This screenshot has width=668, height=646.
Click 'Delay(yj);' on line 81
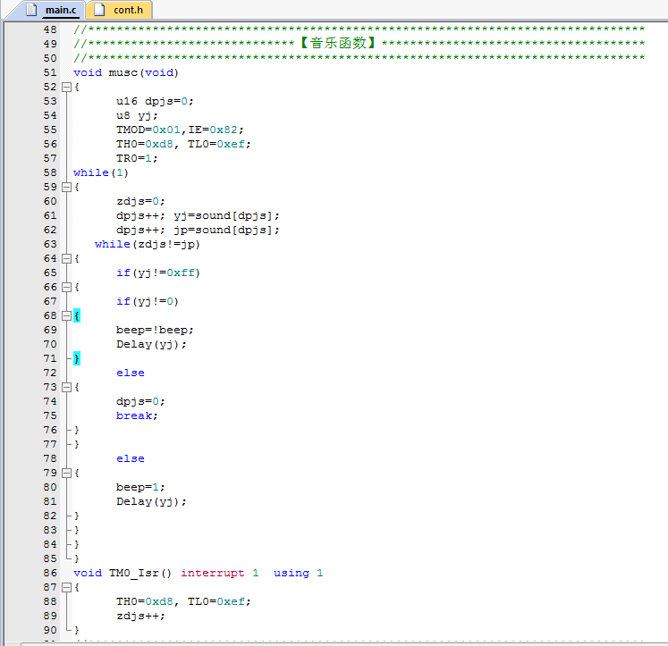point(151,502)
